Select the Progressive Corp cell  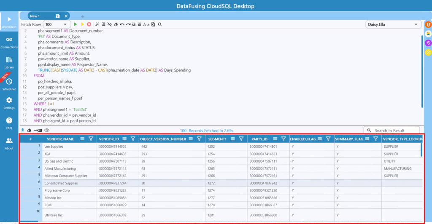click(70, 190)
